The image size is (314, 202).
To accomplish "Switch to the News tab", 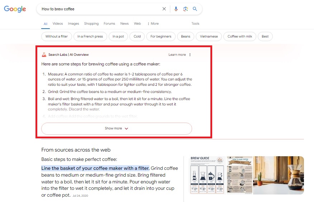I will pyautogui.click(x=124, y=24).
